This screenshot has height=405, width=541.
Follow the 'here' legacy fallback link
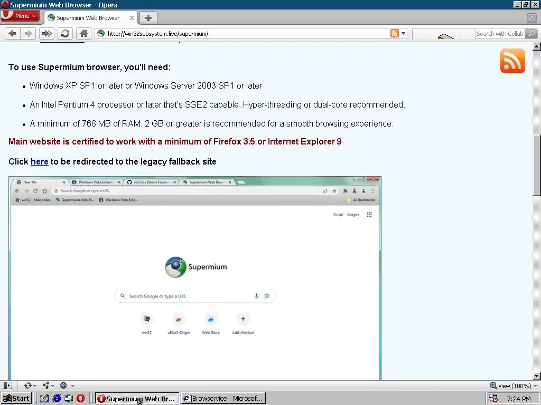(39, 161)
